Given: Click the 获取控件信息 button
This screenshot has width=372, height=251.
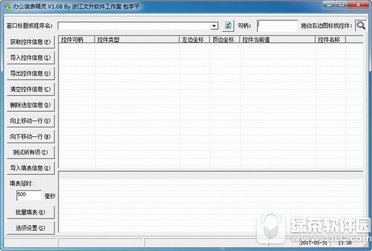Looking at the screenshot, I should point(31,42).
